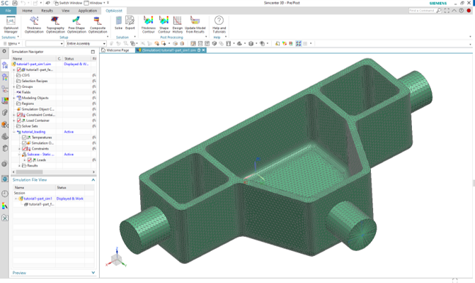
Task: Click the navigator scrollbar right arrow
Action: 93,172
